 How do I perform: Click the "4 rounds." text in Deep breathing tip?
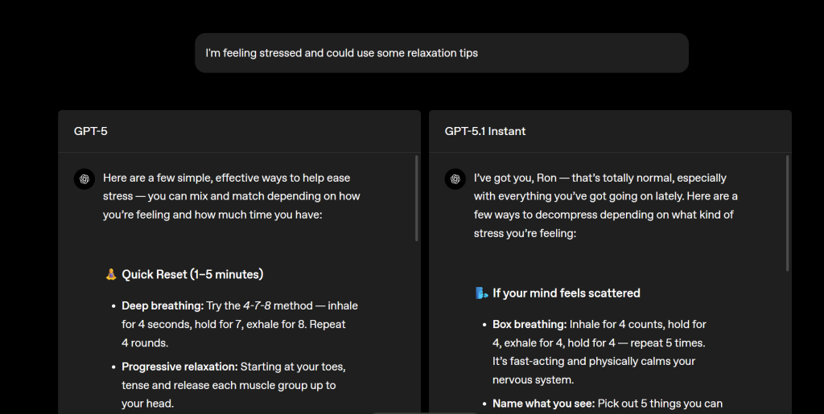(145, 343)
